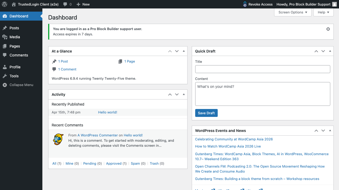Dismiss the support user notice with the X icon
The height and width of the screenshot is (190, 339).
pos(328,29)
